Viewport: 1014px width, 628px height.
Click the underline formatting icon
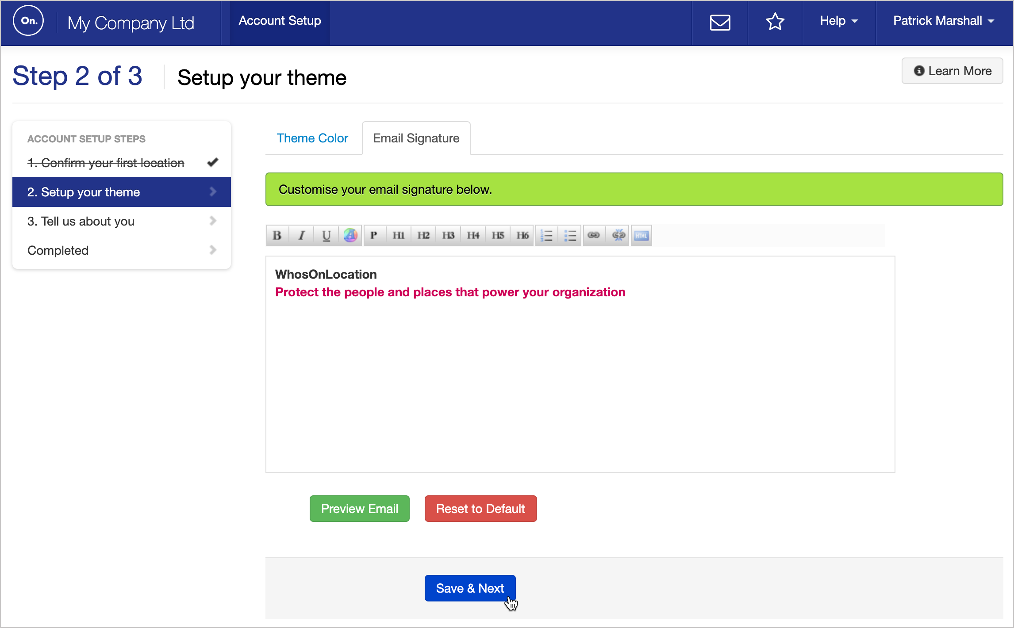coord(326,235)
